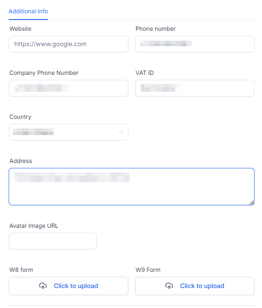Open the Country select box
The image size is (262, 308).
click(x=68, y=132)
